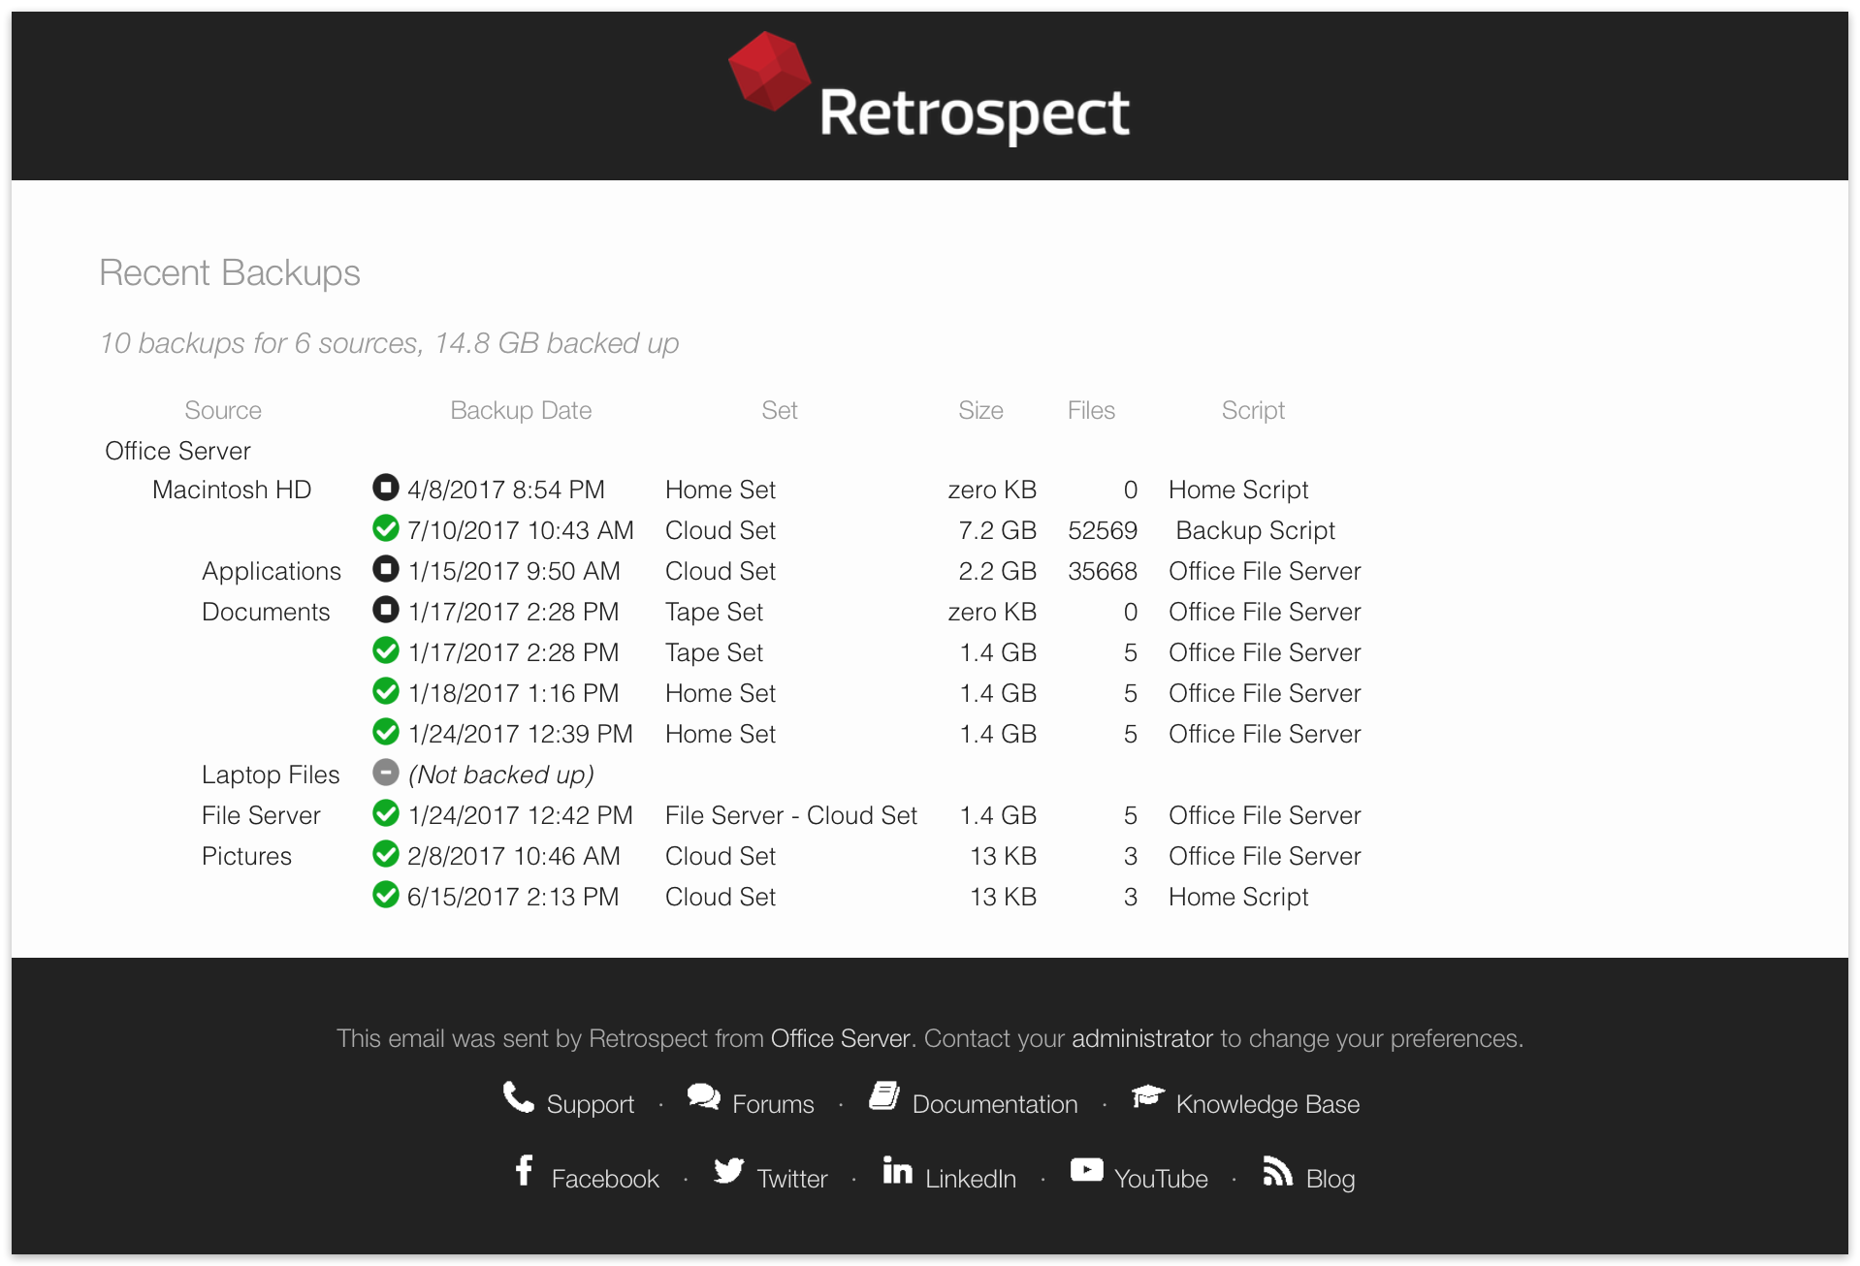The width and height of the screenshot is (1860, 1266).
Task: Click the Office Server link in footer
Action: (x=842, y=1038)
